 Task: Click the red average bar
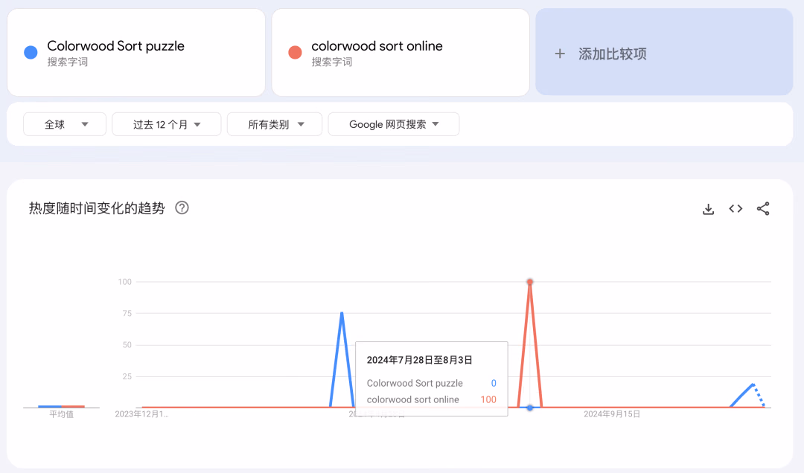73,406
